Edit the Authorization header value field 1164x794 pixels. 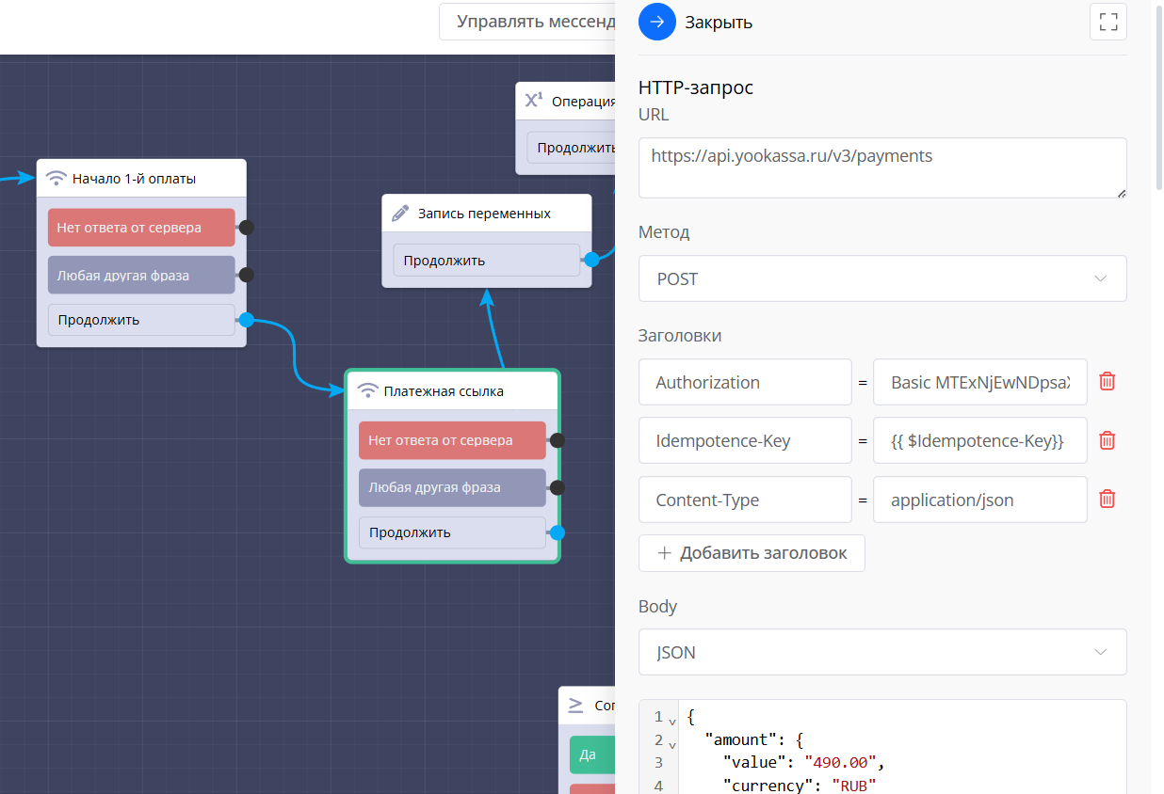[979, 382]
